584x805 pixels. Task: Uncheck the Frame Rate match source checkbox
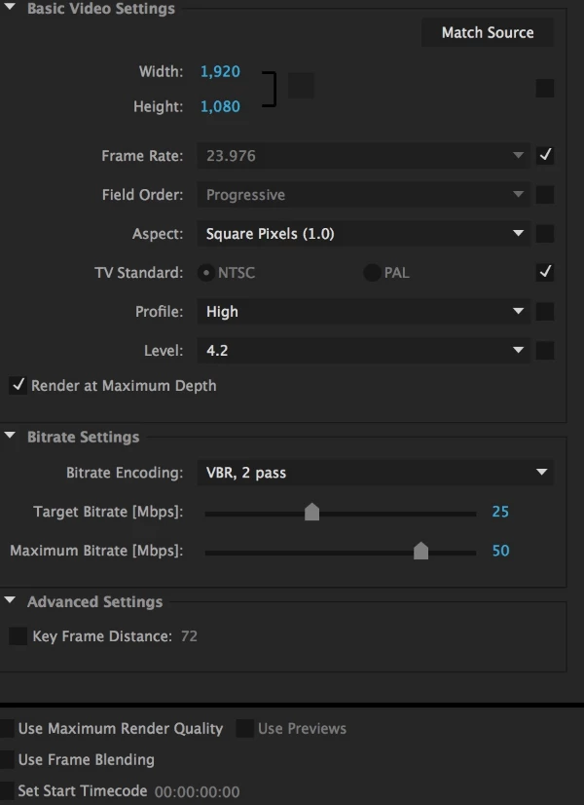pyautogui.click(x=544, y=155)
